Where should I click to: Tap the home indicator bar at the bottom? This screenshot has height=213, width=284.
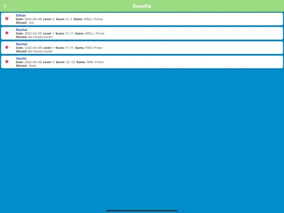tap(142, 210)
